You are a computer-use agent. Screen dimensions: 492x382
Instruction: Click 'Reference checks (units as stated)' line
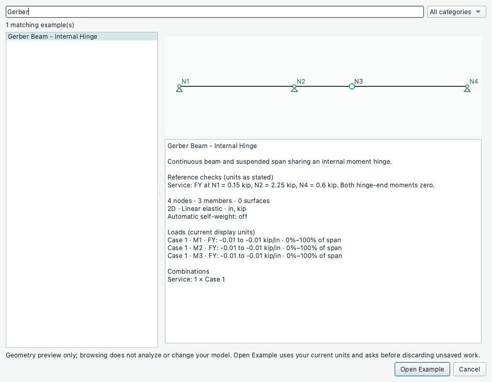(x=220, y=177)
